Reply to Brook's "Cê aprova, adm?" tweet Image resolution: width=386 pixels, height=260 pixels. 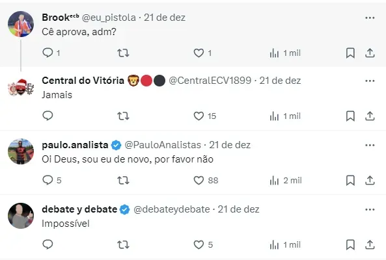[48, 53]
